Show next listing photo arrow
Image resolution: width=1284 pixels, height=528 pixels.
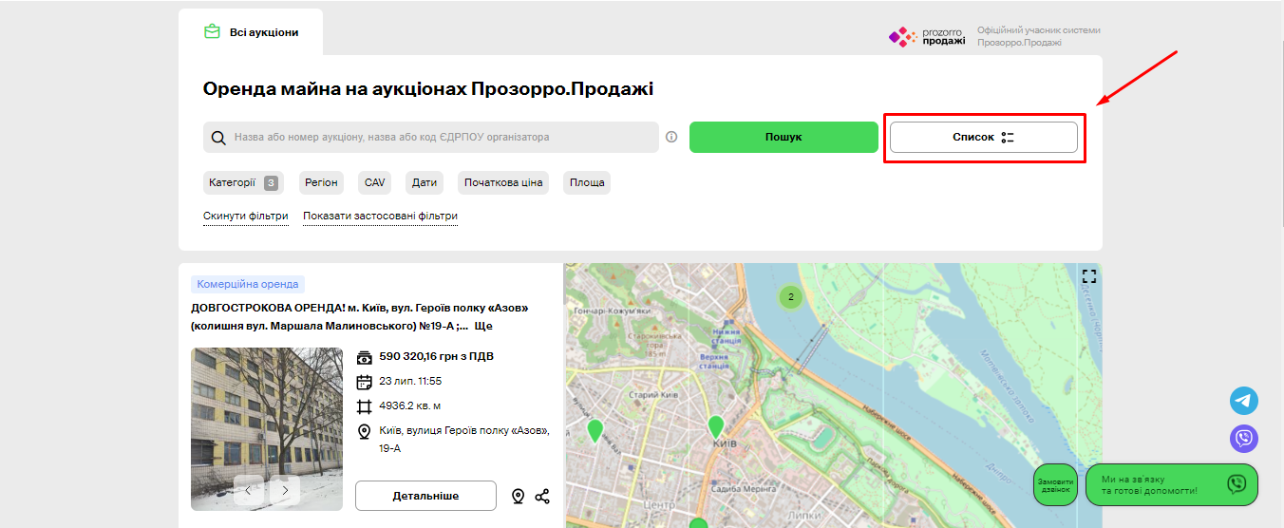[284, 490]
